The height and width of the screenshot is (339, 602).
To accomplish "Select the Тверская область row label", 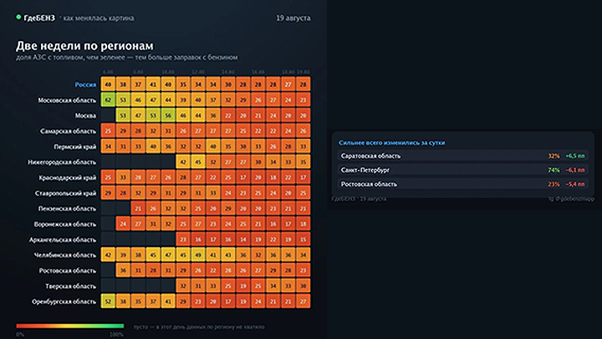I will [70, 286].
